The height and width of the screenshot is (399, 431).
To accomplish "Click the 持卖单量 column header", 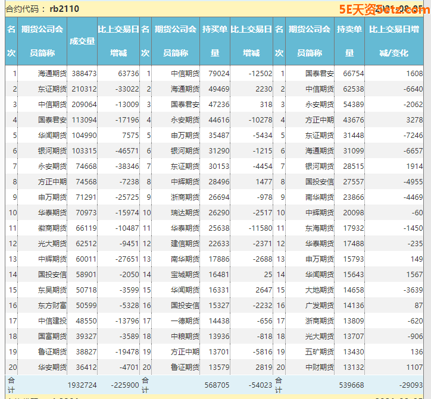I will [348, 41].
